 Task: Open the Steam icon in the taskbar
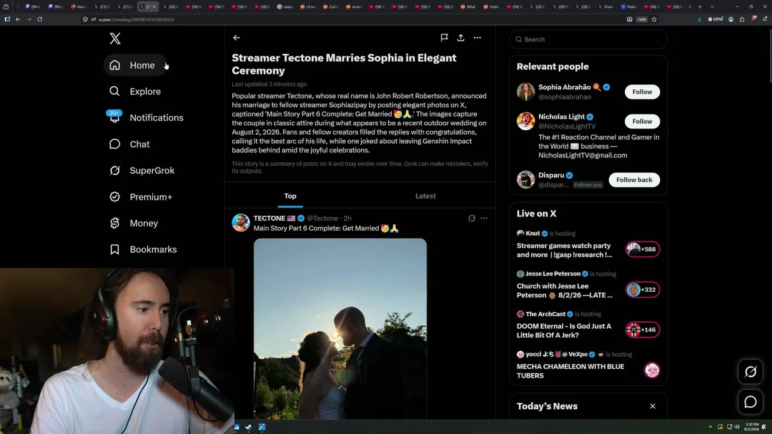(249, 427)
